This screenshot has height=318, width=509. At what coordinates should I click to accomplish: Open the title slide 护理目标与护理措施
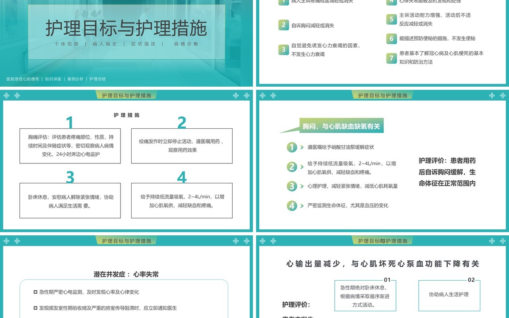coord(126,43)
